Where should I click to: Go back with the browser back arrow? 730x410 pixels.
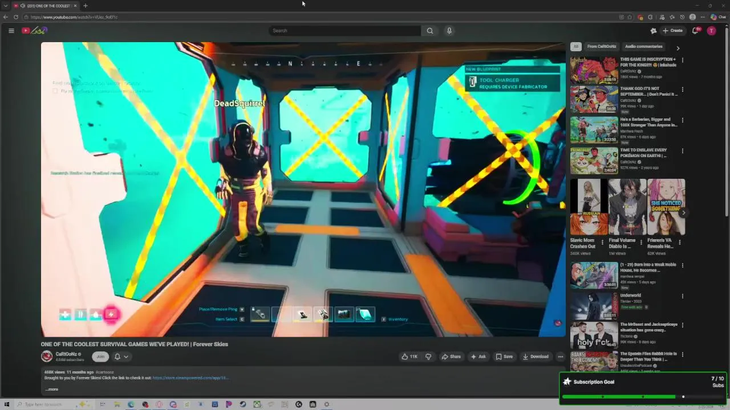click(x=6, y=17)
